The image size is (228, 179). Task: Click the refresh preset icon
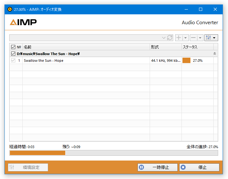[x=169, y=38]
